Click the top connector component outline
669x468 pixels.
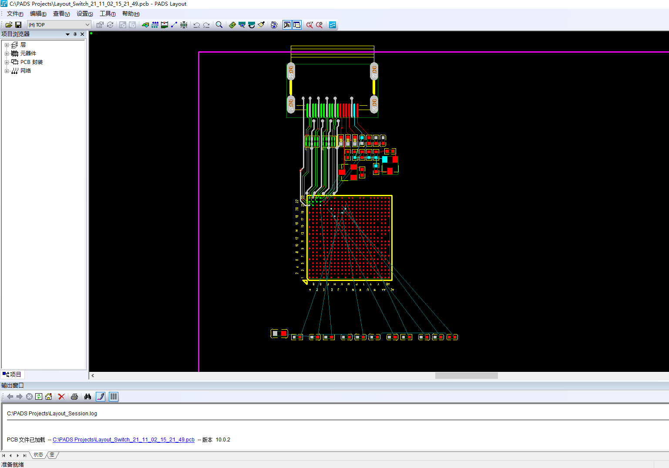click(x=332, y=81)
